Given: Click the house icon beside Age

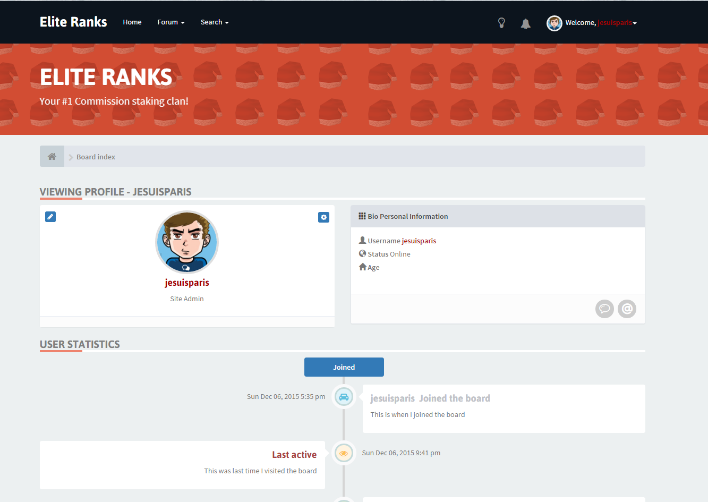Looking at the screenshot, I should pyautogui.click(x=362, y=267).
